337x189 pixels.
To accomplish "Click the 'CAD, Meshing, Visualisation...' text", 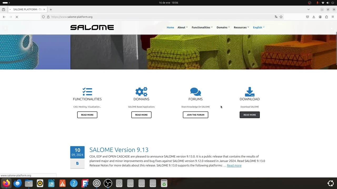I will point(87,107).
